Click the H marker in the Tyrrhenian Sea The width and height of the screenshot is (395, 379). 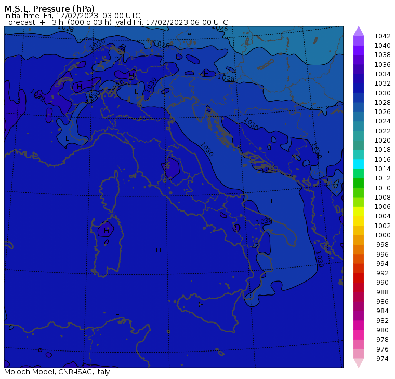(159, 250)
